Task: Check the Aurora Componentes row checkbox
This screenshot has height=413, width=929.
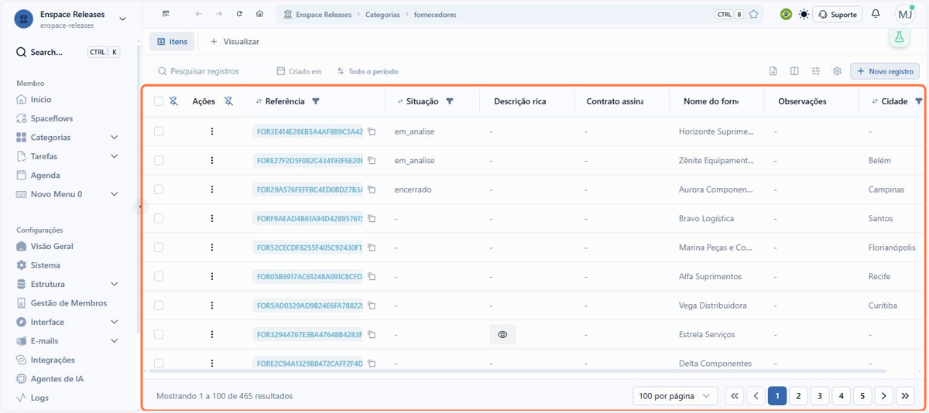Action: 159,189
